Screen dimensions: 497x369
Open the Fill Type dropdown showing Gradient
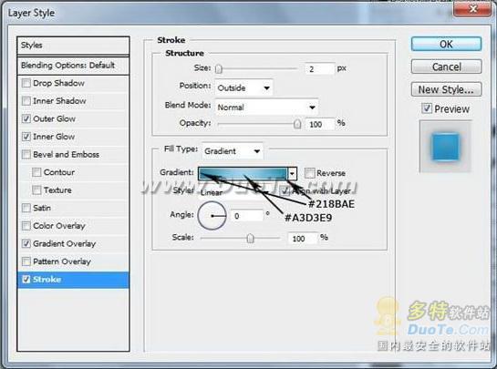pos(232,151)
